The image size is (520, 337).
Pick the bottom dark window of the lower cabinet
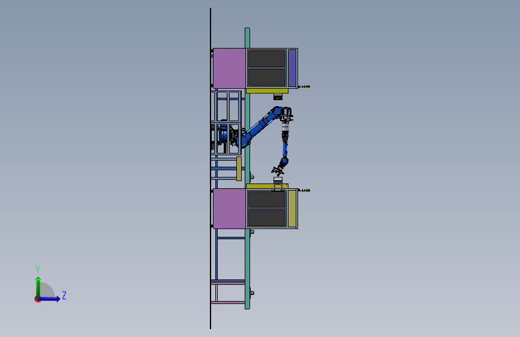tap(267, 218)
